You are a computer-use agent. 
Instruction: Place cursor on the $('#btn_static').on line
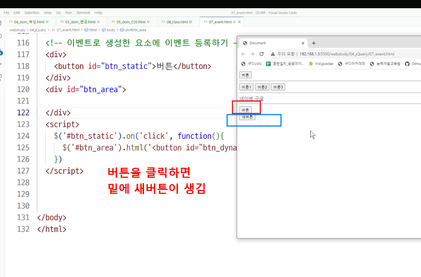coord(139,136)
